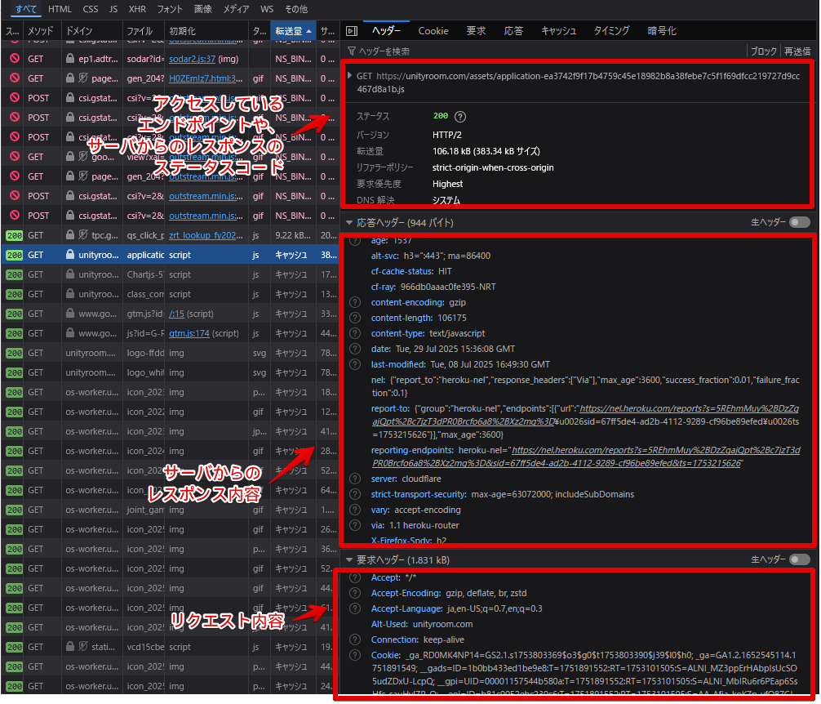
Task: Switch to the 要求 tab
Action: (476, 31)
